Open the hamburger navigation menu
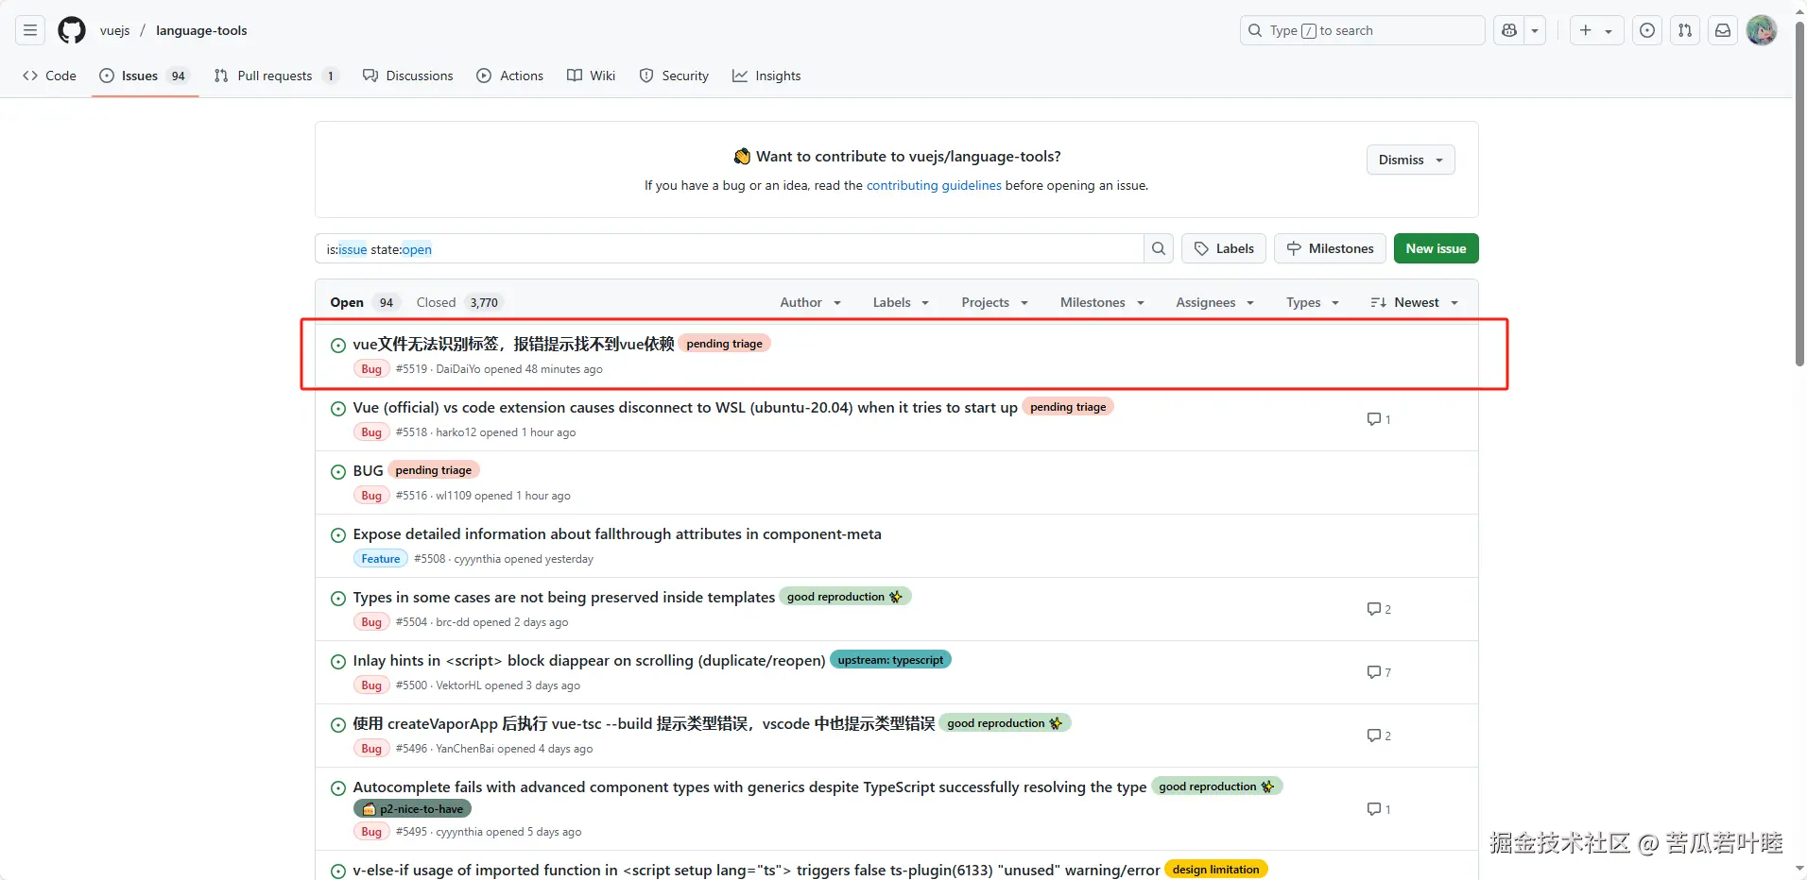 (30, 30)
